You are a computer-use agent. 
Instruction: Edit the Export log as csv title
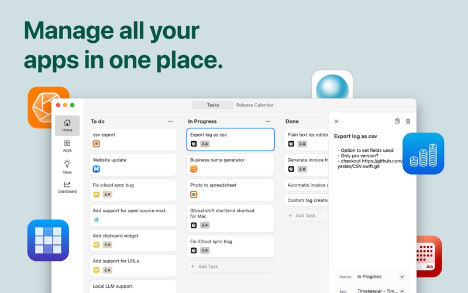355,137
